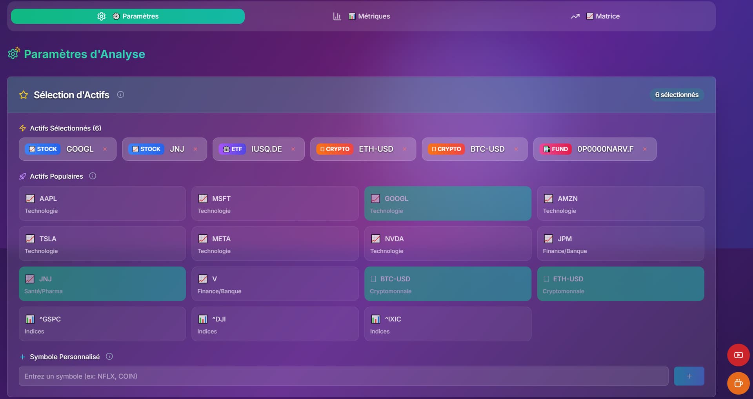
Task: Toggle the TSLA asset card
Action: (x=102, y=243)
